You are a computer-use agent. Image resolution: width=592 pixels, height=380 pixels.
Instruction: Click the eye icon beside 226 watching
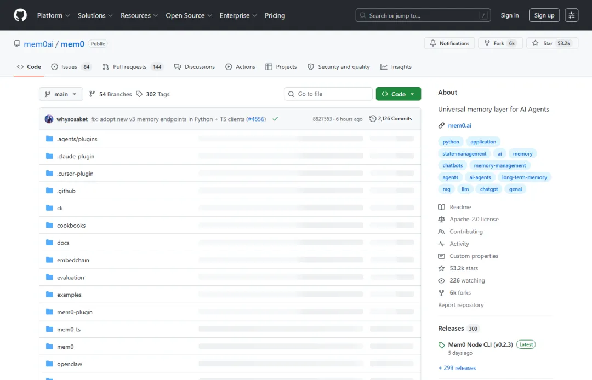point(441,280)
